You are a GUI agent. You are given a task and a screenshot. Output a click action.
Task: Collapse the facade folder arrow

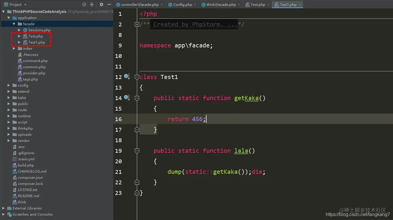pyautogui.click(x=14, y=24)
